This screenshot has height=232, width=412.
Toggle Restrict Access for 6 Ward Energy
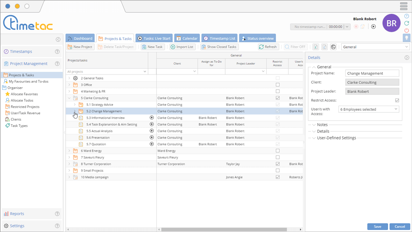coord(277,151)
